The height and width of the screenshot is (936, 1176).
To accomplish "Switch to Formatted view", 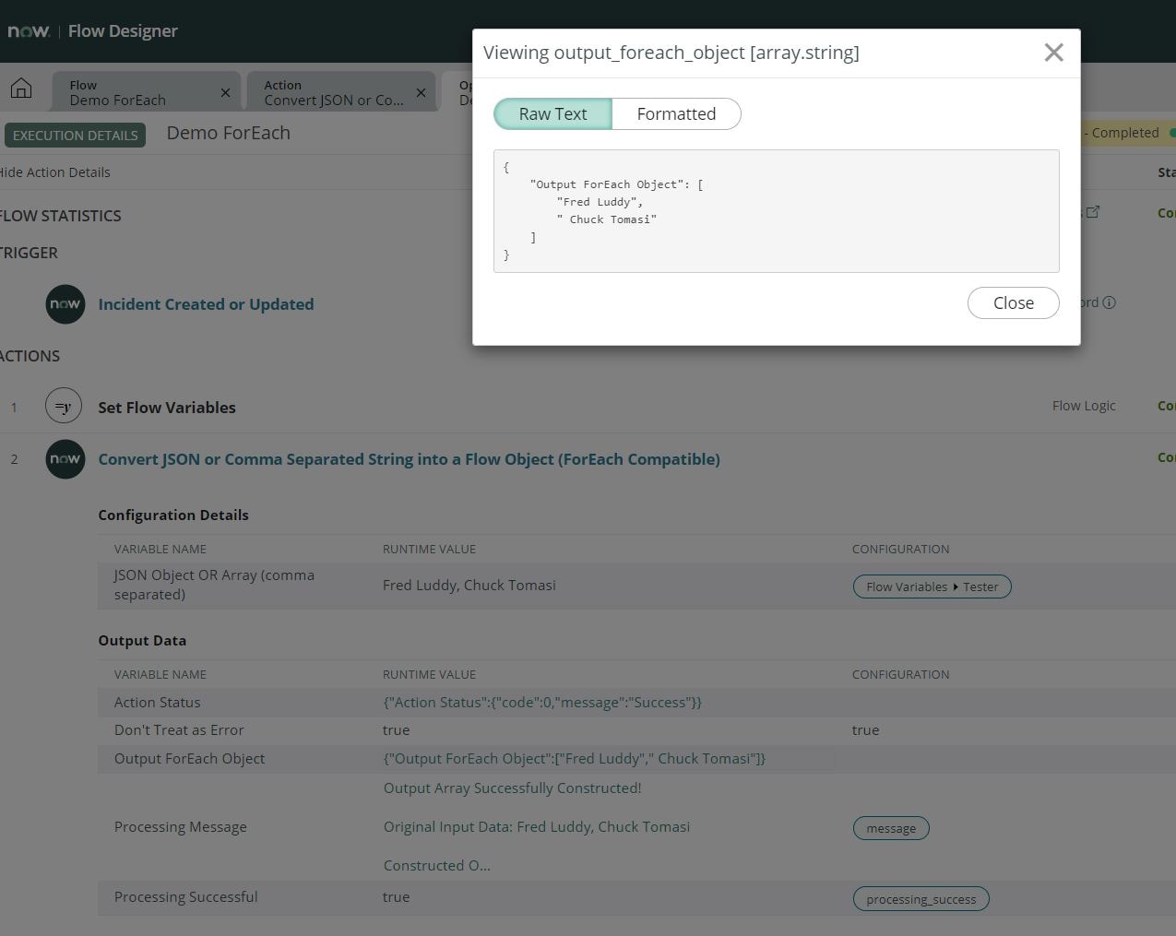I will 676,114.
